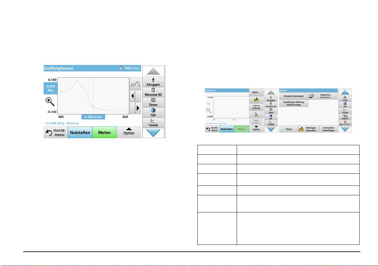378x266 pixels.
Task: Open Monster-ID in the Golflengtescan sidebar
Action: coord(153,92)
